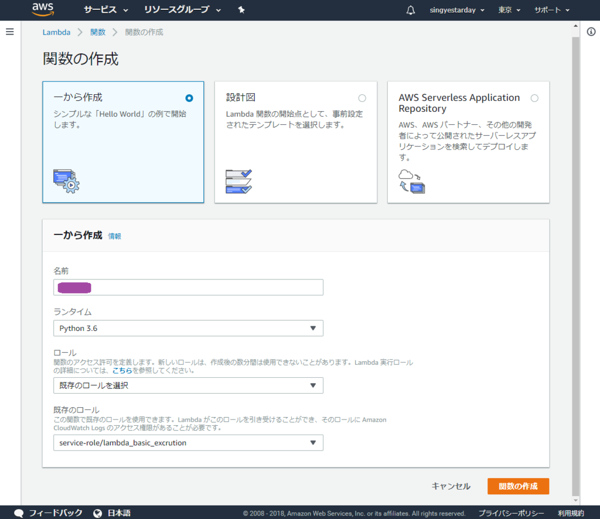Expand the singyesterday account menu
Image resolution: width=600 pixels, height=519 pixels.
(457, 10)
